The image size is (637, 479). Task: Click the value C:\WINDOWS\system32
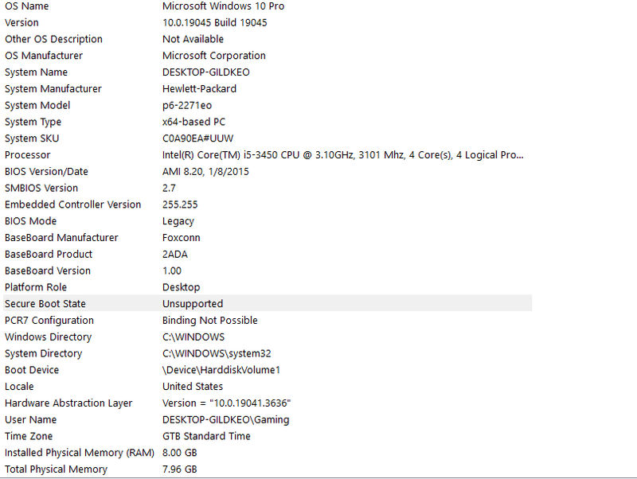[217, 354]
